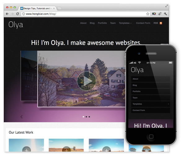Select the third slider dot
Viewport: 186px width, 155px height.
[x=89, y=117]
